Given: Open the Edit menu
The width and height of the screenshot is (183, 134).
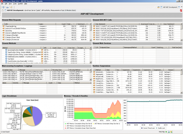Looking at the screenshot, I should pyautogui.click(x=6, y=4).
